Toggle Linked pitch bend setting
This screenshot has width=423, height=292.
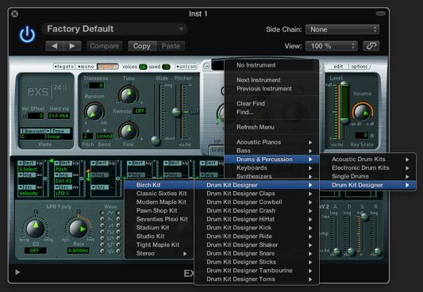pyautogui.click(x=105, y=136)
